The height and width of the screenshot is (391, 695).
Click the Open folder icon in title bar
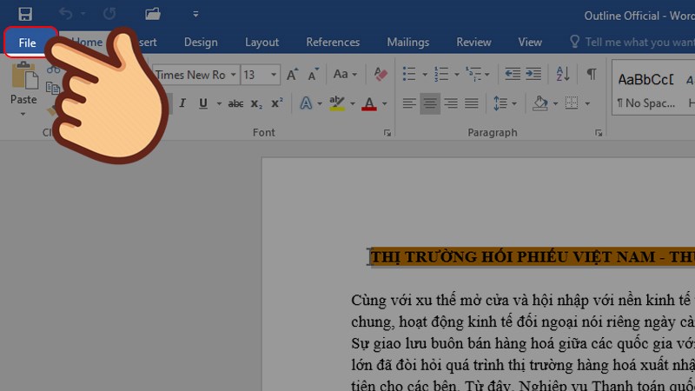(x=153, y=14)
